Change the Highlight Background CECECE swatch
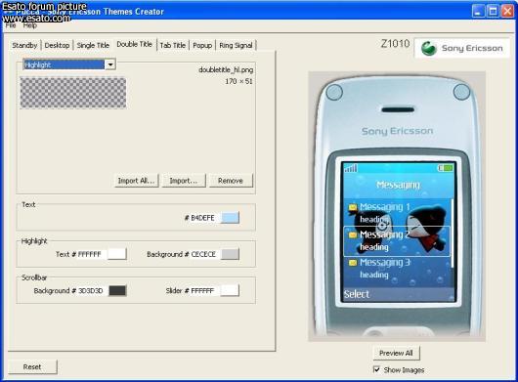The height and width of the screenshot is (382, 518). (231, 254)
